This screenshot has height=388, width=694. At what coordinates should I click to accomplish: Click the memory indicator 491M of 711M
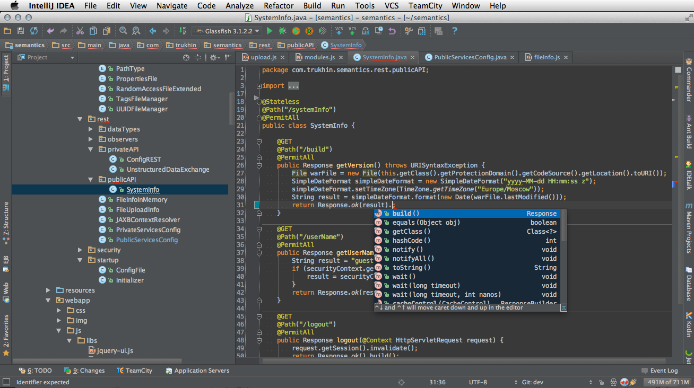[667, 382]
